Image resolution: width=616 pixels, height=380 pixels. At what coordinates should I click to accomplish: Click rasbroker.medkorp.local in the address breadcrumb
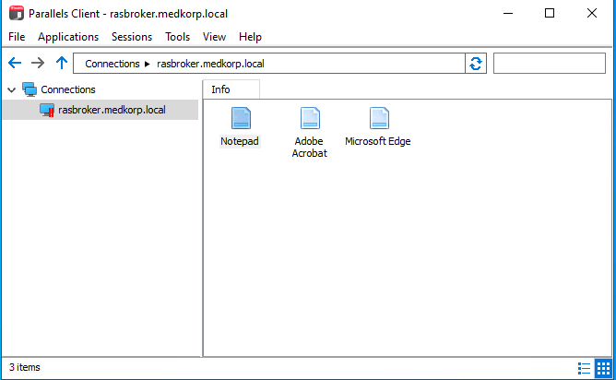[210, 64]
